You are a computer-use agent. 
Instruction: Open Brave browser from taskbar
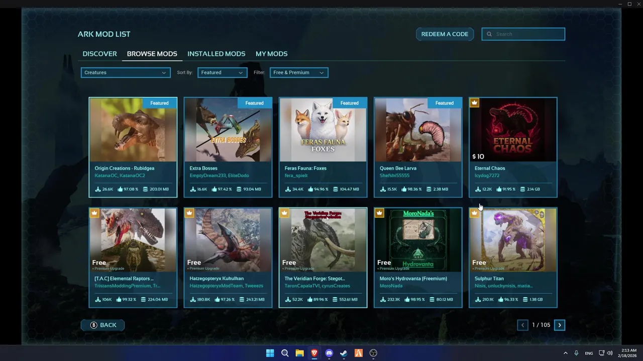(x=314, y=353)
